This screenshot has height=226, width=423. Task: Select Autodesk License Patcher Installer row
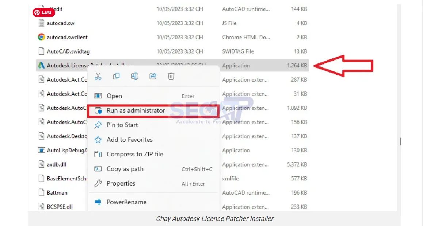click(172, 65)
